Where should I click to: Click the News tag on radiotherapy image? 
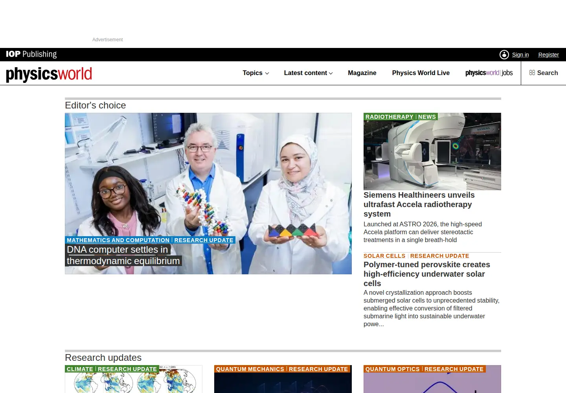point(427,117)
